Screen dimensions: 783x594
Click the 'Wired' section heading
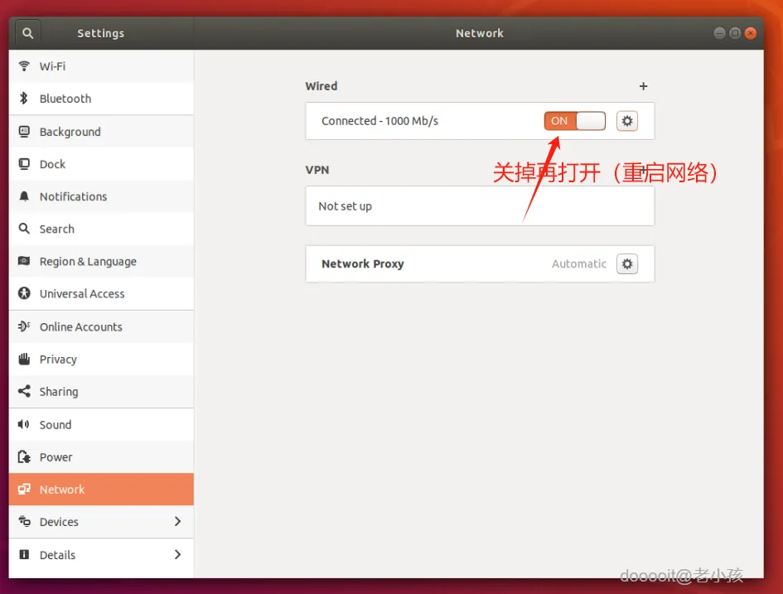321,86
